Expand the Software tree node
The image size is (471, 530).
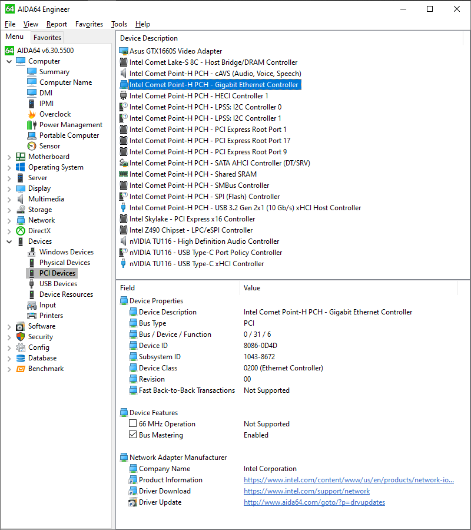(x=9, y=326)
